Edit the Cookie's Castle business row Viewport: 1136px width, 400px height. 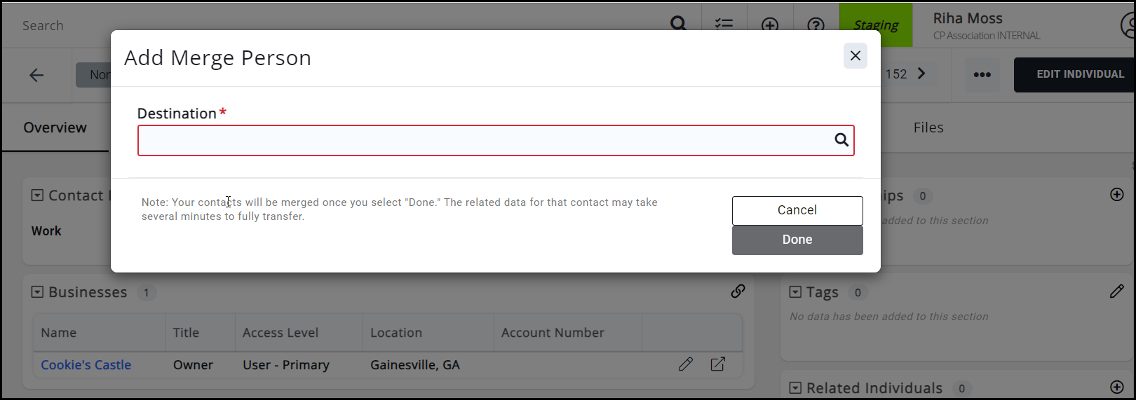point(686,364)
